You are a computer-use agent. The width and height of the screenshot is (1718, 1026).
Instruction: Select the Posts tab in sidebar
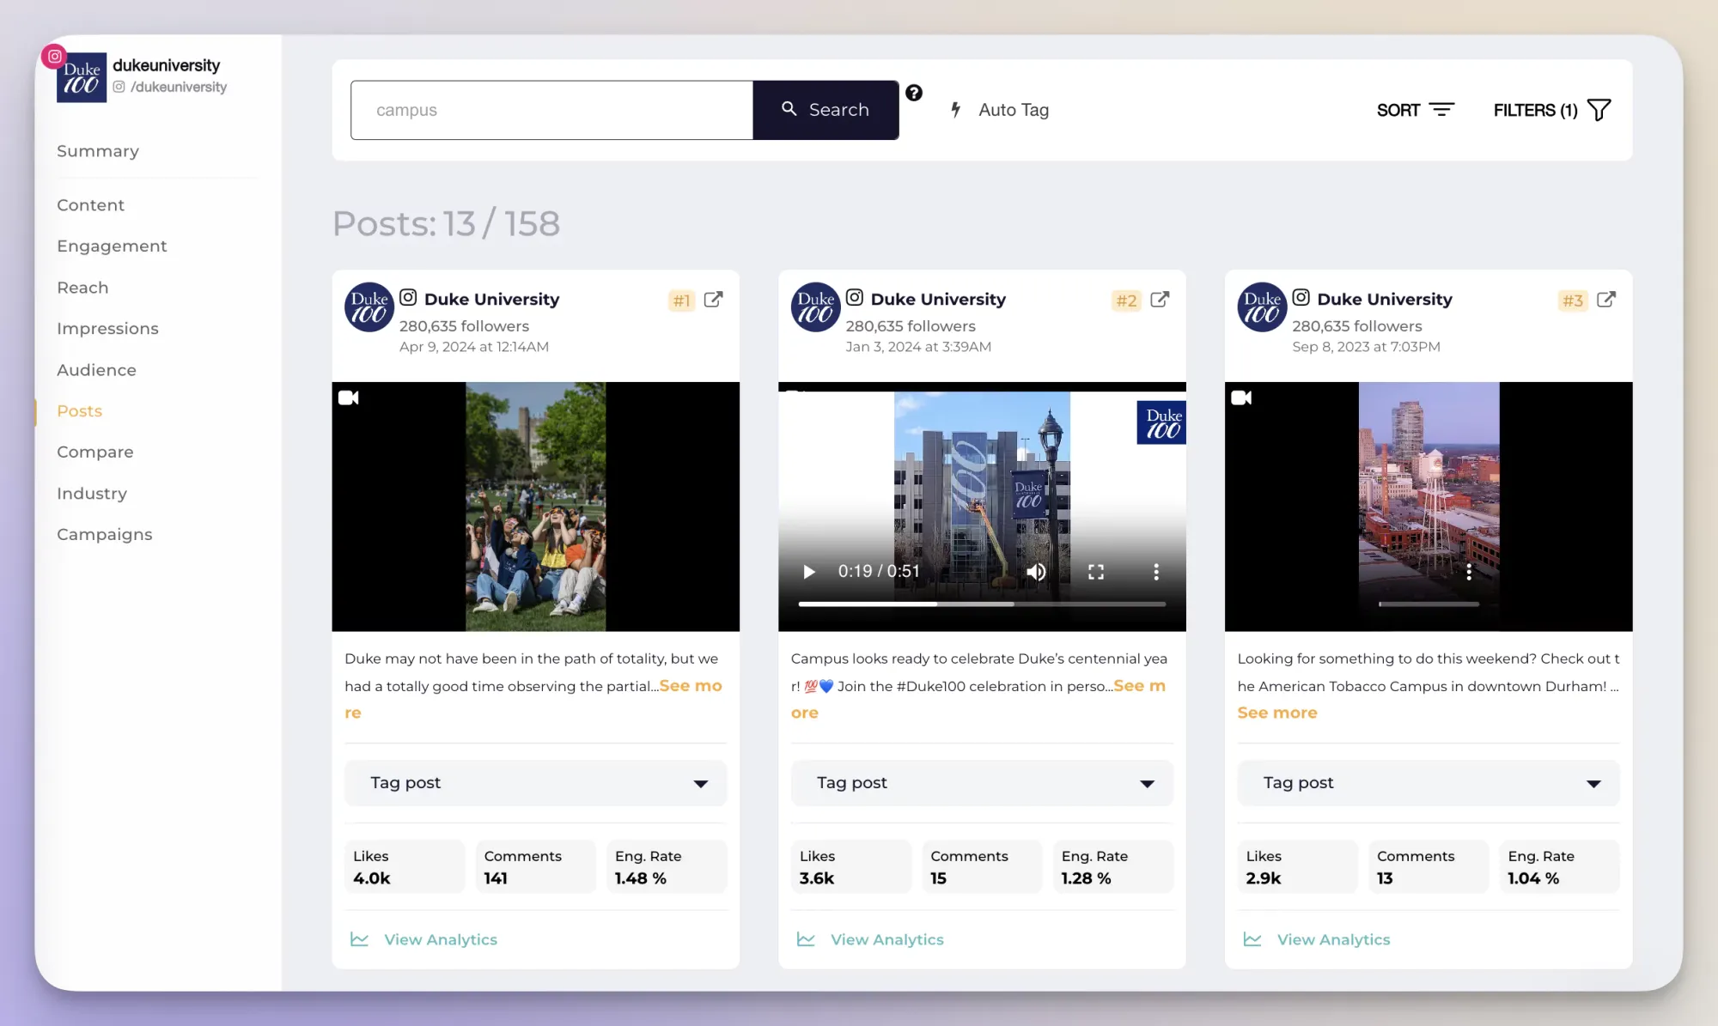click(79, 410)
